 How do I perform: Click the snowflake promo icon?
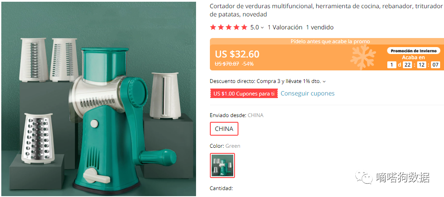[x=363, y=57]
